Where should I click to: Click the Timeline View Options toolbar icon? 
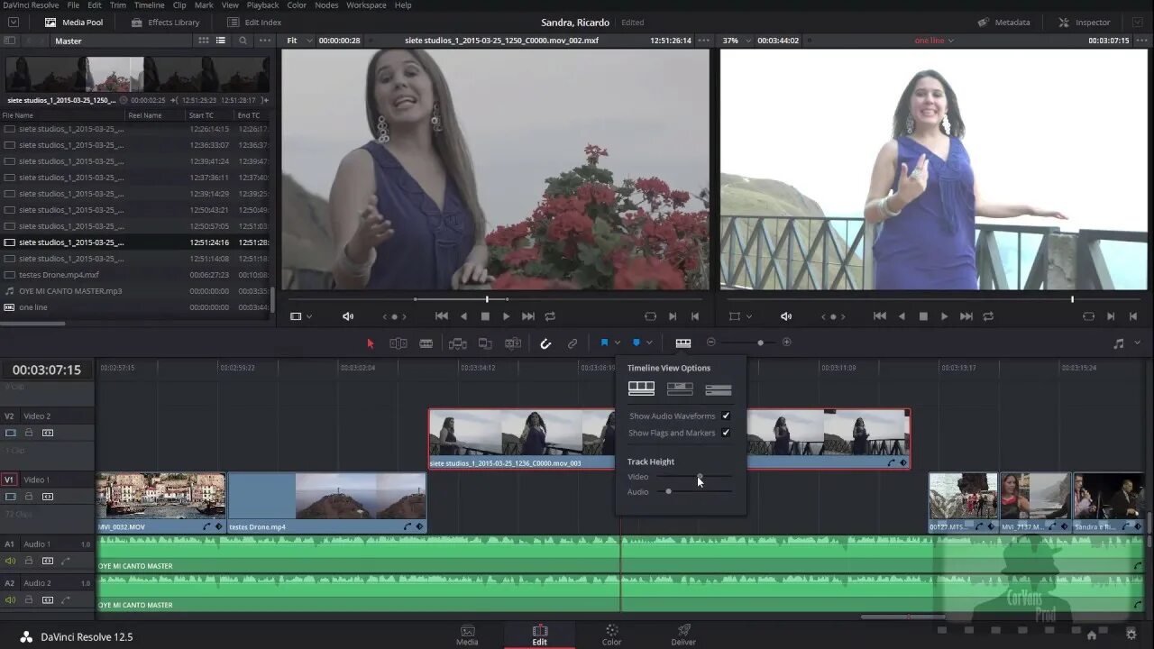pos(683,343)
